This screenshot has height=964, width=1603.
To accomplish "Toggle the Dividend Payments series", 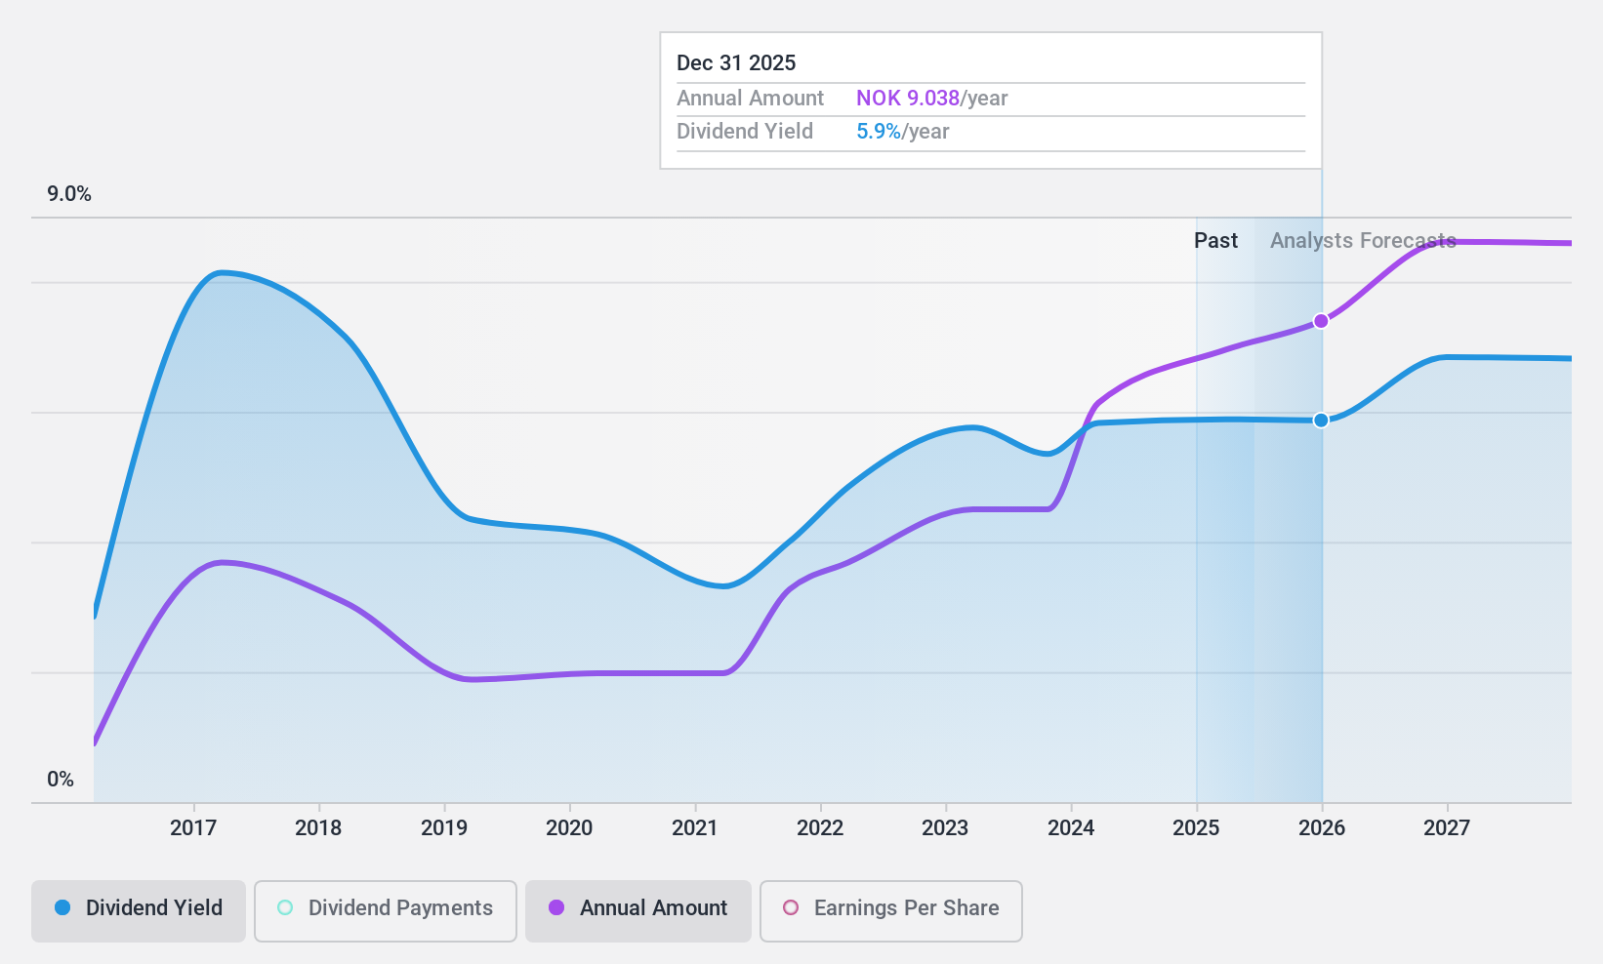I will coord(386,911).
